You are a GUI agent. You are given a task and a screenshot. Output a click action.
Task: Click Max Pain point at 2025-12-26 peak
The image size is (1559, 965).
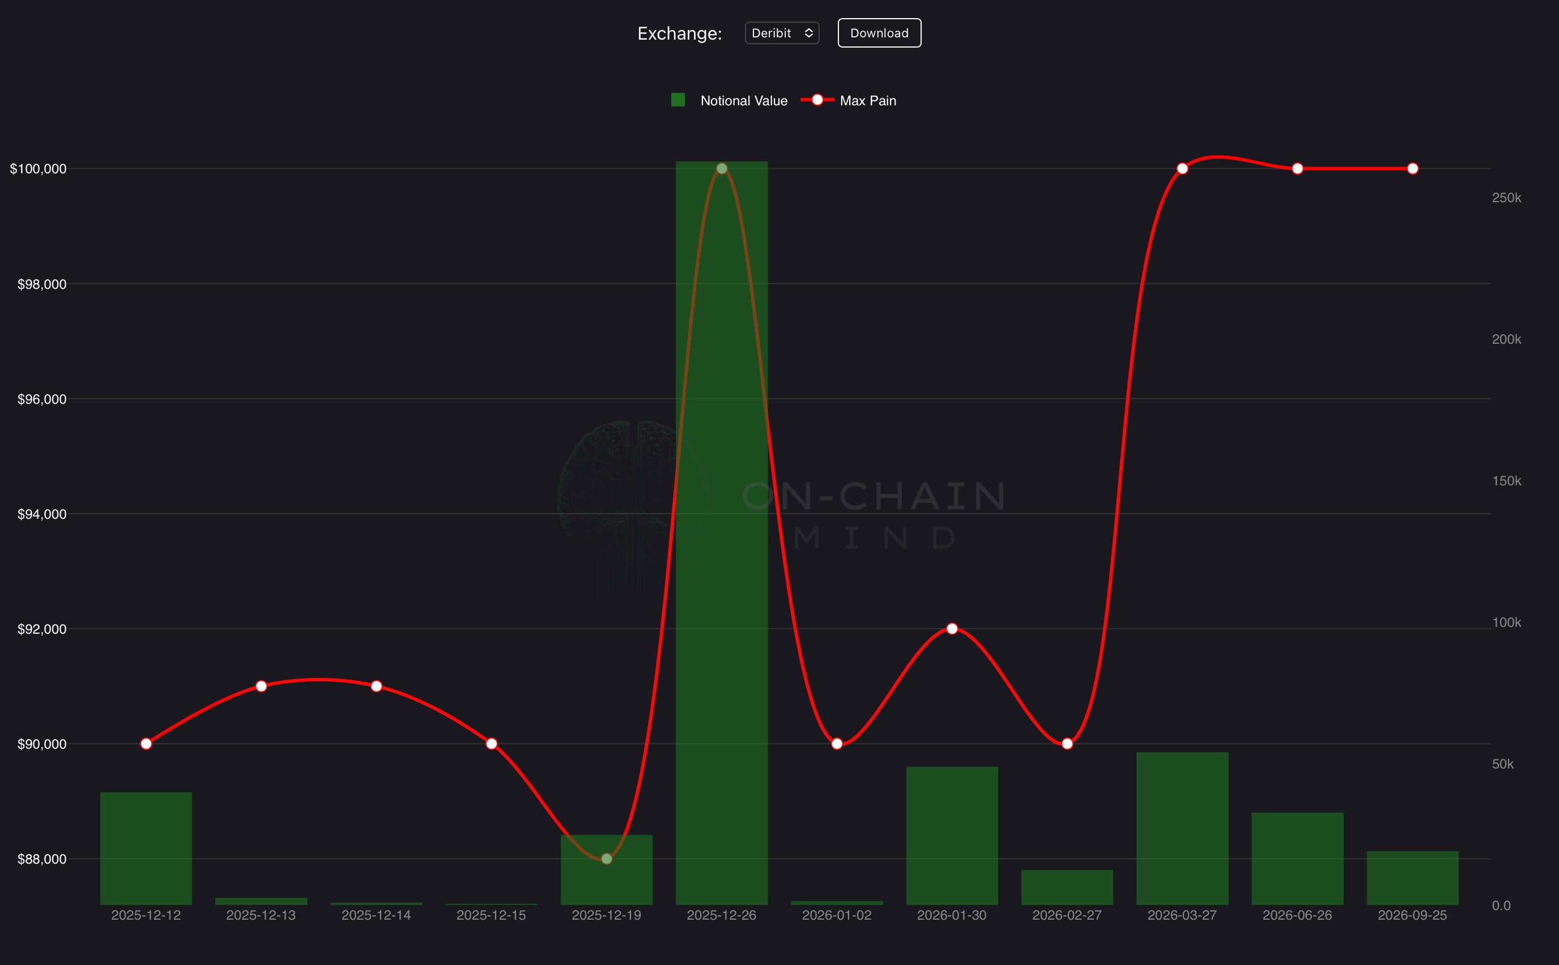pyautogui.click(x=721, y=169)
